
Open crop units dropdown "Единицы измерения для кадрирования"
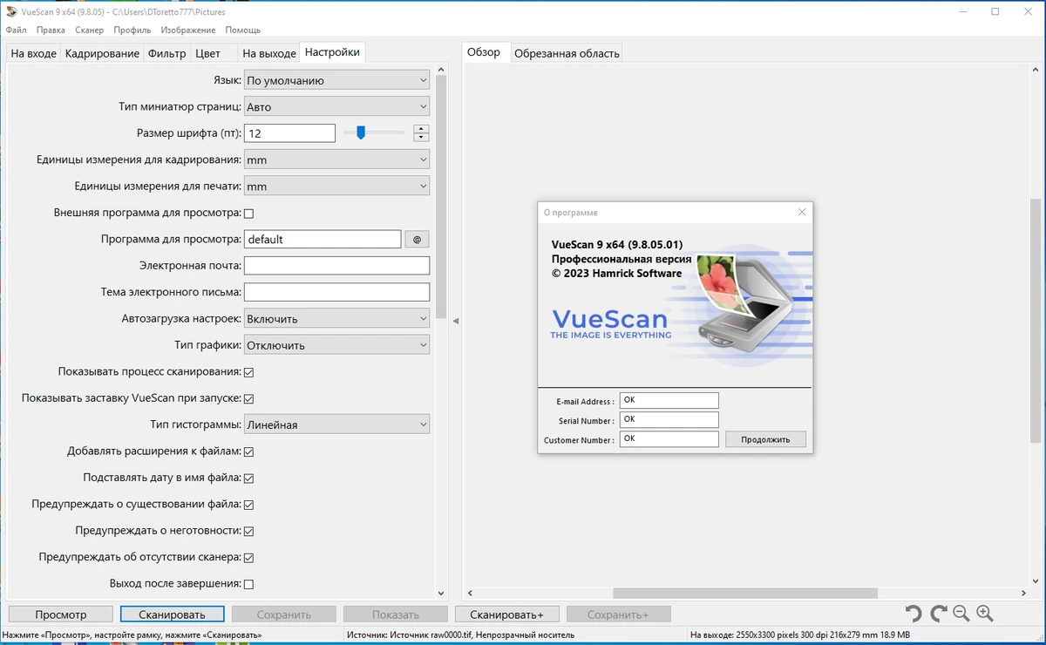click(336, 160)
